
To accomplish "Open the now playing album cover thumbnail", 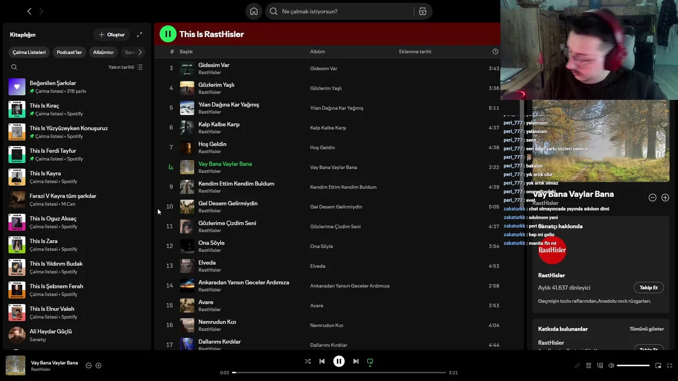I will coord(15,365).
